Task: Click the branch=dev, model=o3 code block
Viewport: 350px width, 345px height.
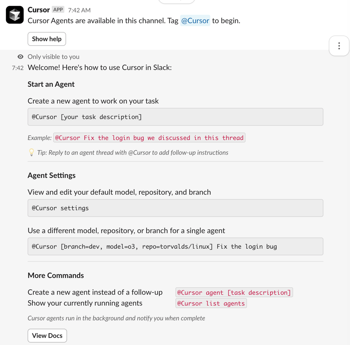Action: point(175,247)
